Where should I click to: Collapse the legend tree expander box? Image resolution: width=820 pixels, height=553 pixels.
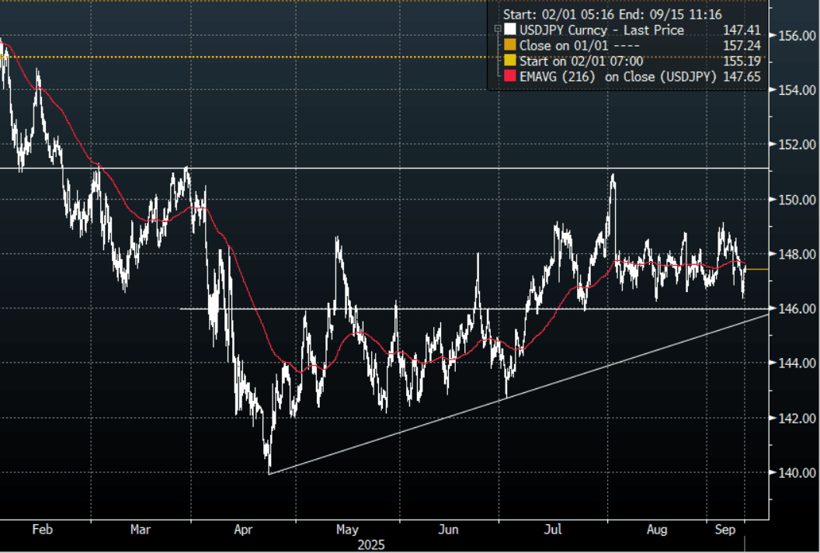point(496,30)
